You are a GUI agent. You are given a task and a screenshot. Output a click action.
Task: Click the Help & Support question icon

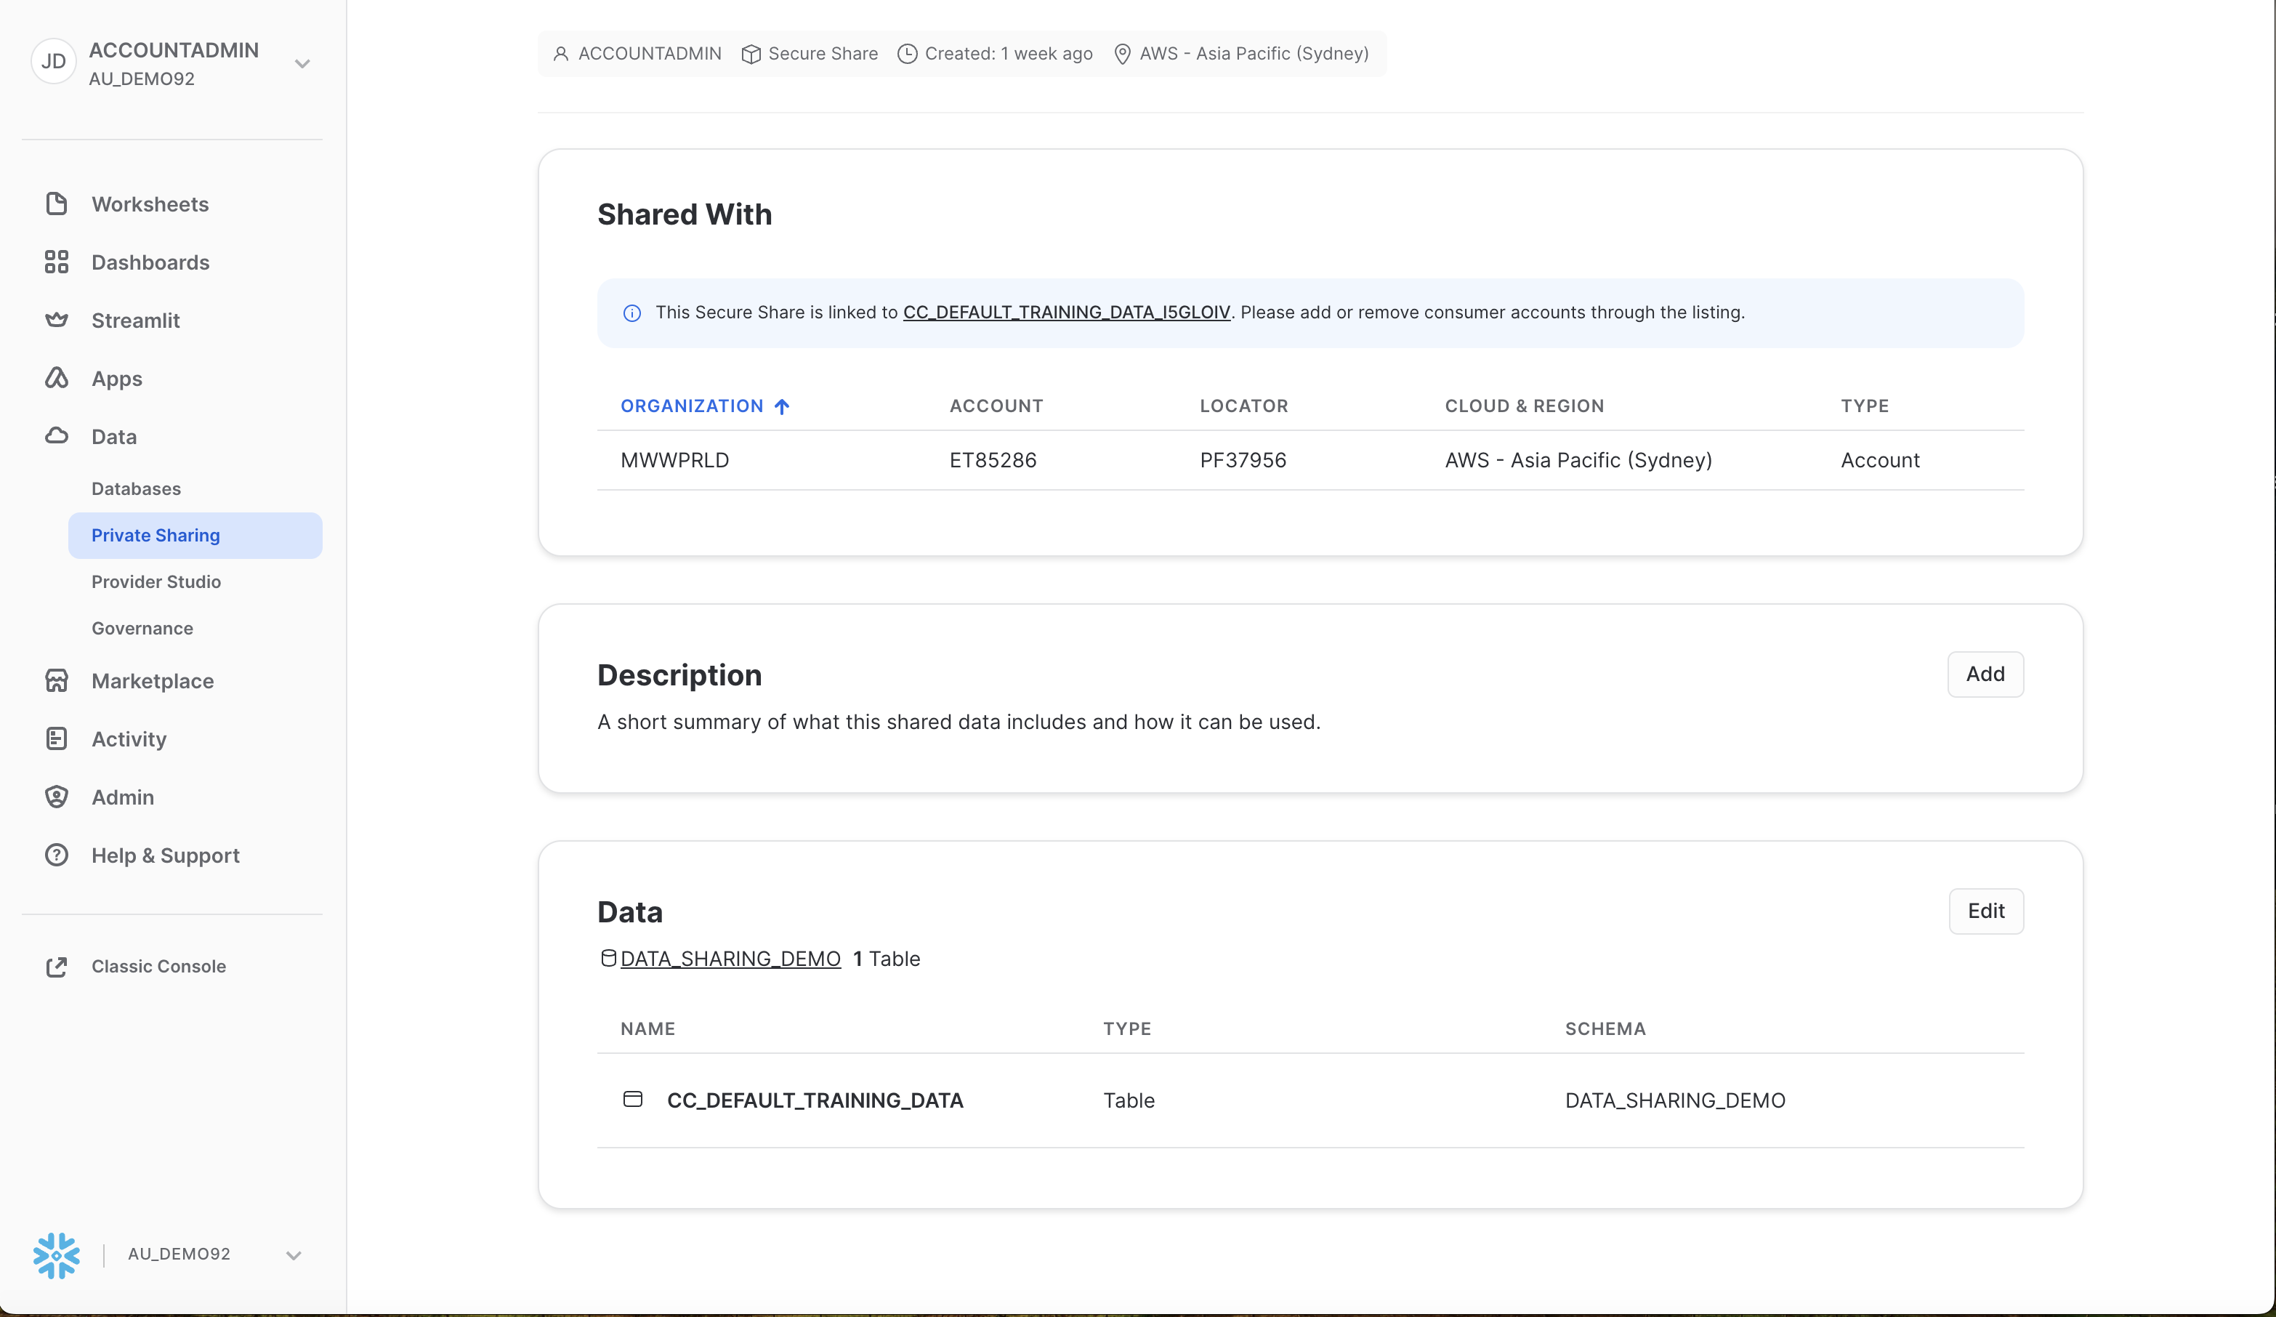(x=56, y=855)
